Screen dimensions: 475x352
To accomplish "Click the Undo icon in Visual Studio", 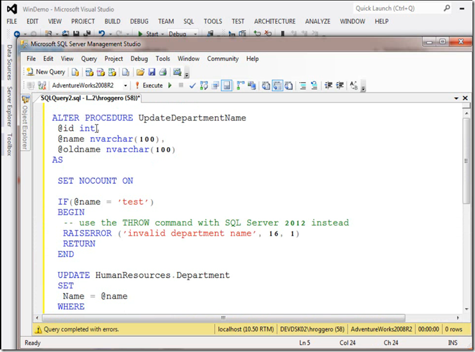I will [102, 34].
